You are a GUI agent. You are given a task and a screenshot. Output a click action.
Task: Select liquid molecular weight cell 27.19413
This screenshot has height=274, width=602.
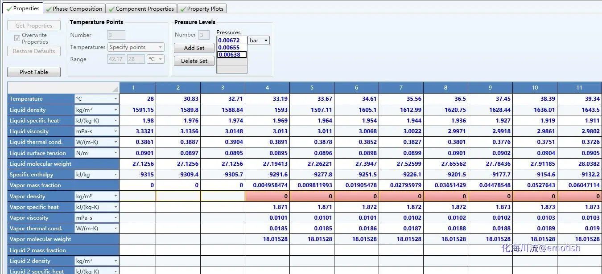267,164
